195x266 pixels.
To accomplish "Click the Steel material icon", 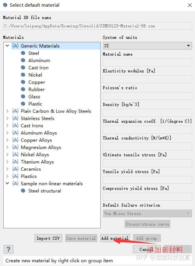I will click(23, 53).
